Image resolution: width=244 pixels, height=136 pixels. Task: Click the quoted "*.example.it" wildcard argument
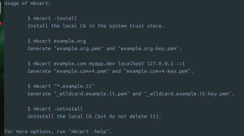coord(74,86)
